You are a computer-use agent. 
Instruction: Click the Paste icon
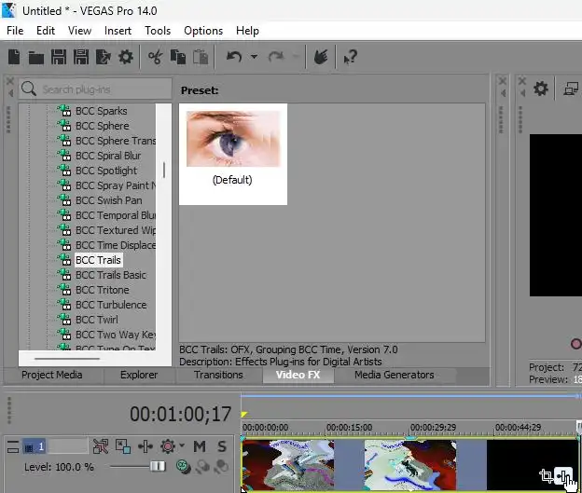201,57
